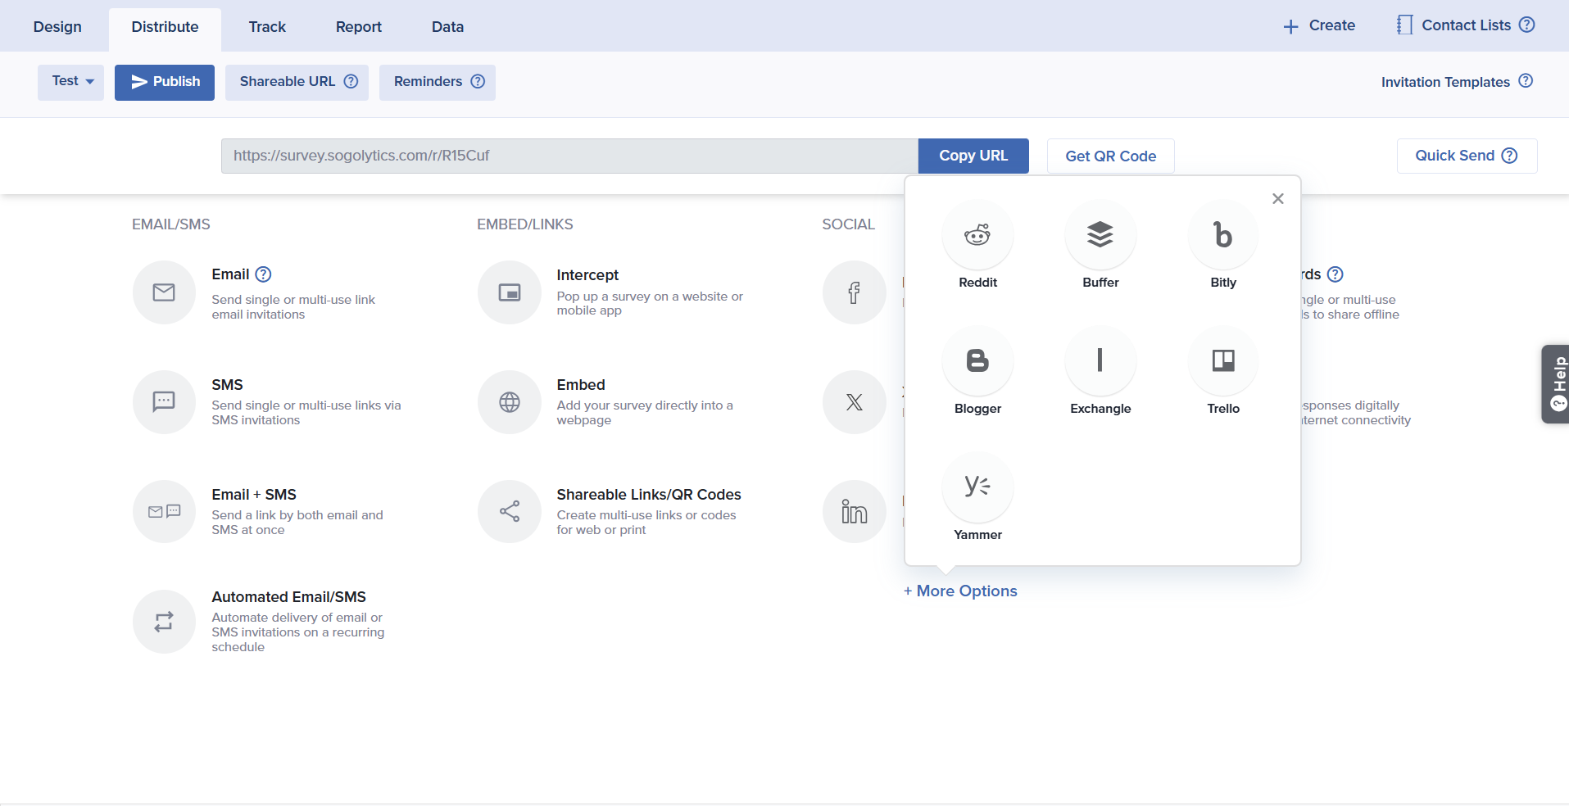Share survey on Reddit
The height and width of the screenshot is (806, 1569).
977,236
